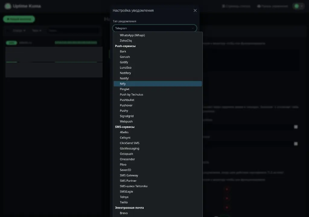The width and height of the screenshot is (309, 217).
Task: Choose SMS Gateway option
Action: click(x=158, y=175)
